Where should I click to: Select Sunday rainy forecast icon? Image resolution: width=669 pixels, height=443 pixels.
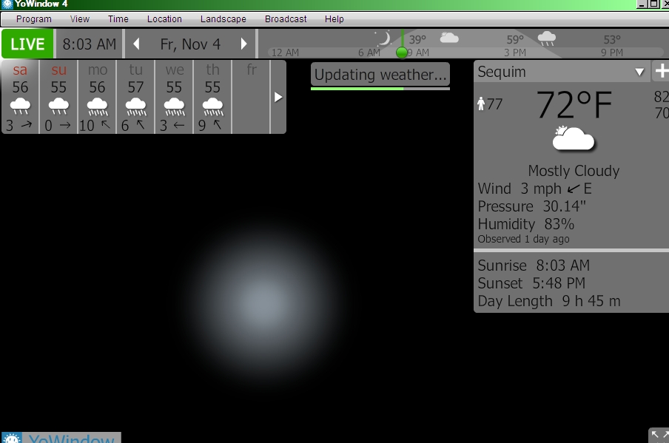[58, 106]
